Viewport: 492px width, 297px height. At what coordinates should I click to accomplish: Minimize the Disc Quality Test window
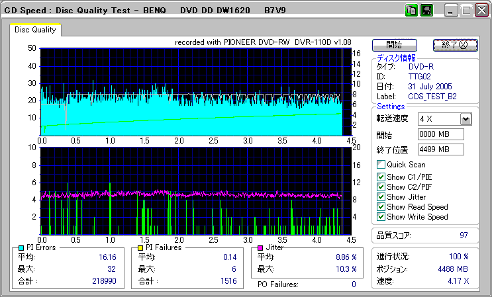click(x=452, y=11)
